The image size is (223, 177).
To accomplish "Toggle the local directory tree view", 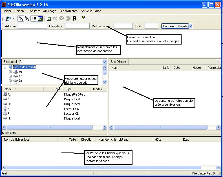I will point(21,19).
